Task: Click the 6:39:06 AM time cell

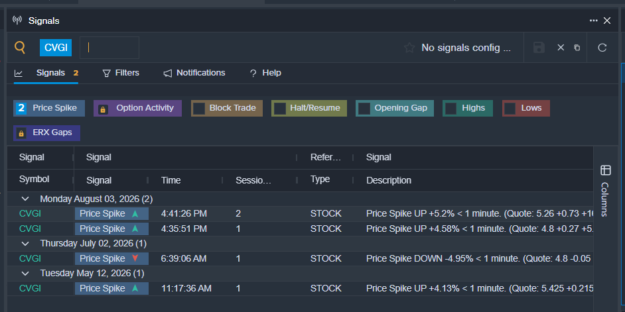Action: click(184, 258)
